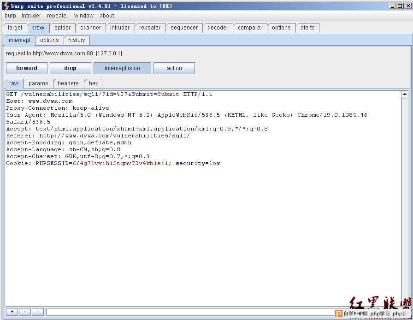
Task: Click the + button beside search box
Action: coord(12,312)
